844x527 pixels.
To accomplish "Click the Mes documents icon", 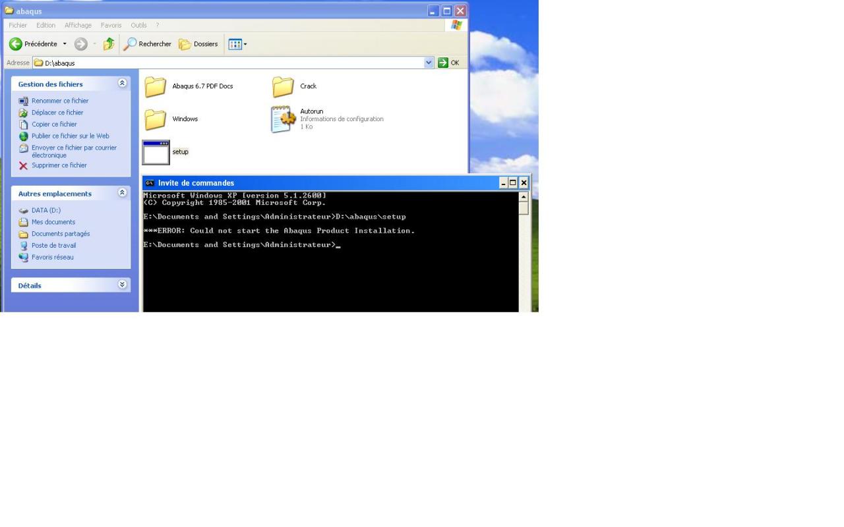I will (24, 222).
